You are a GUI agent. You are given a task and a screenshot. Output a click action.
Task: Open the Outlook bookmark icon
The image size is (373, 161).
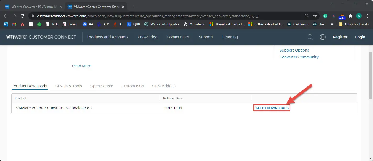[6, 24]
